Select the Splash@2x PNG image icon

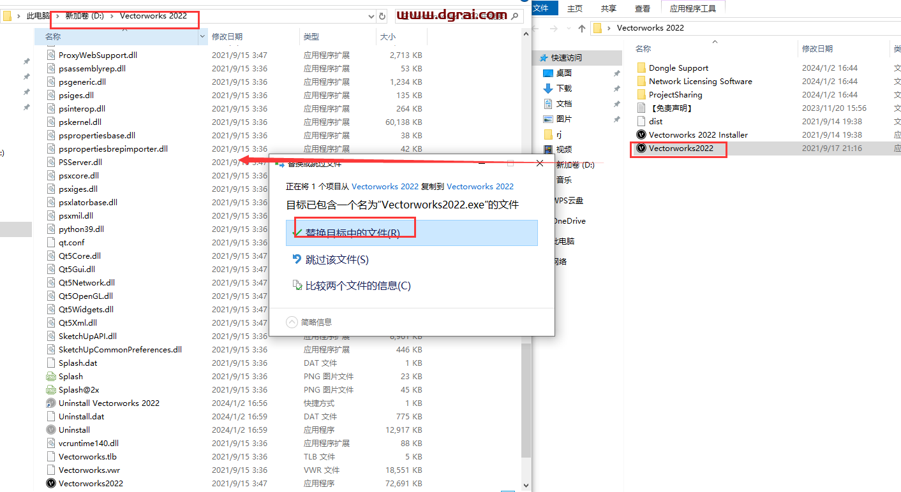[51, 389]
